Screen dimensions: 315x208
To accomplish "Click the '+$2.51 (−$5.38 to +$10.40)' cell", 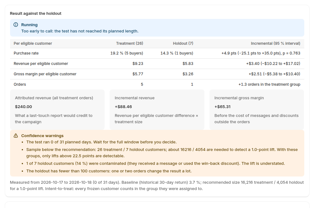I will [274, 74].
